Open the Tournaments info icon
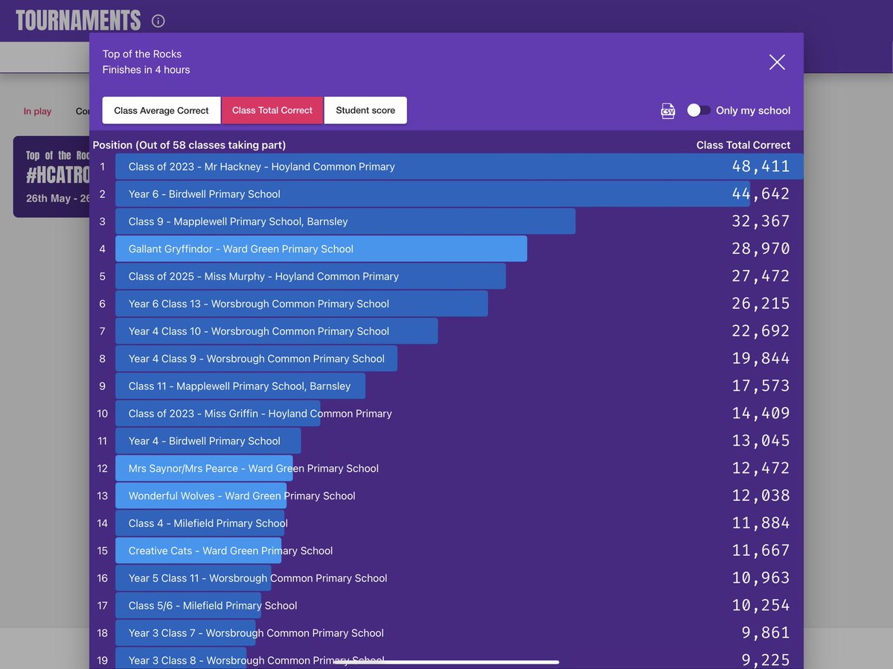Image resolution: width=893 pixels, height=669 pixels. [x=158, y=21]
